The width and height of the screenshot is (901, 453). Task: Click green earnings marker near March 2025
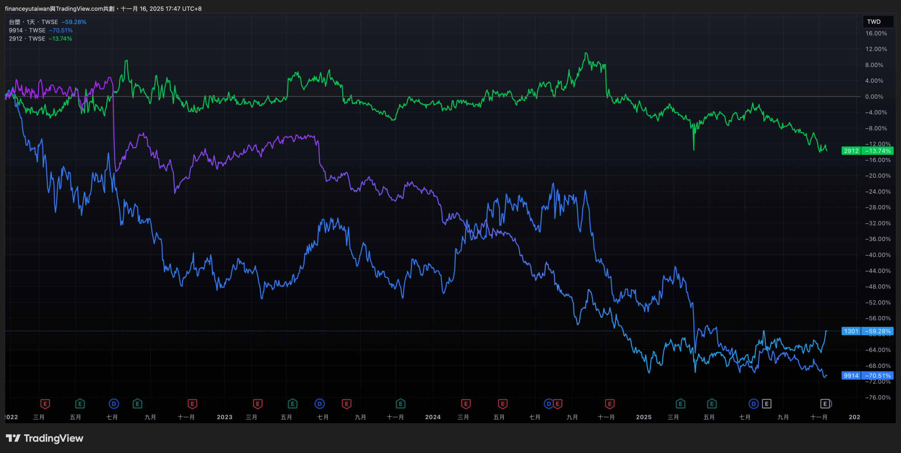[680, 404]
